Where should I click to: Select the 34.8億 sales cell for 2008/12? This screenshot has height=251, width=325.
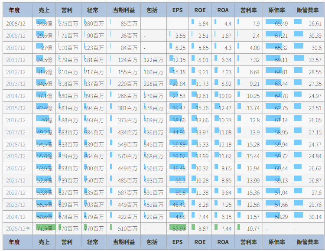[x=44, y=23]
